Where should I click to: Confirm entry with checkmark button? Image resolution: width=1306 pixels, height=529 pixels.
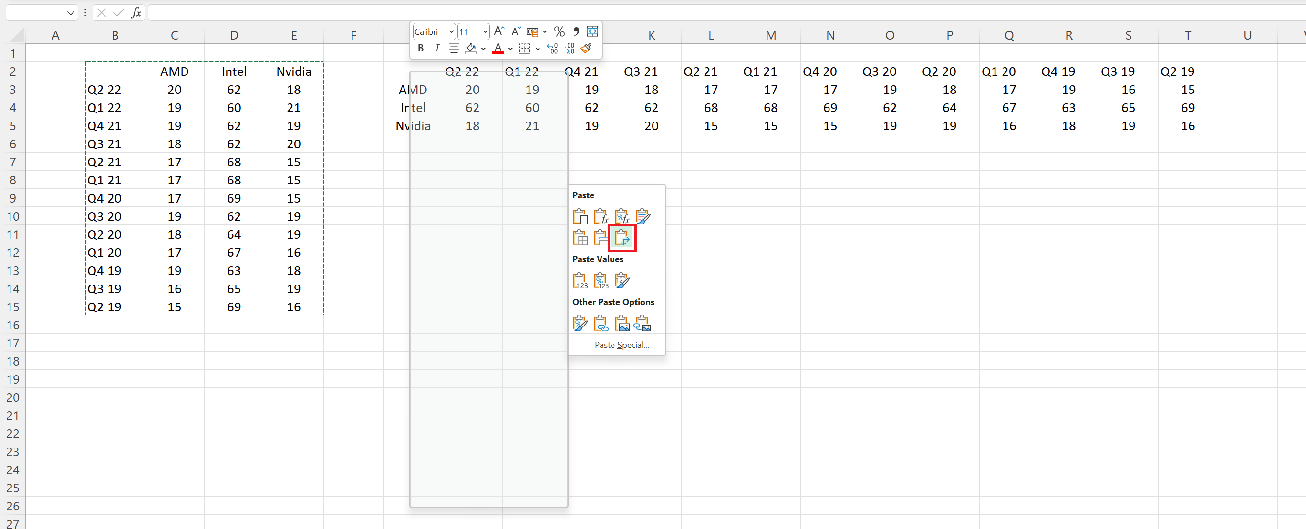[119, 13]
